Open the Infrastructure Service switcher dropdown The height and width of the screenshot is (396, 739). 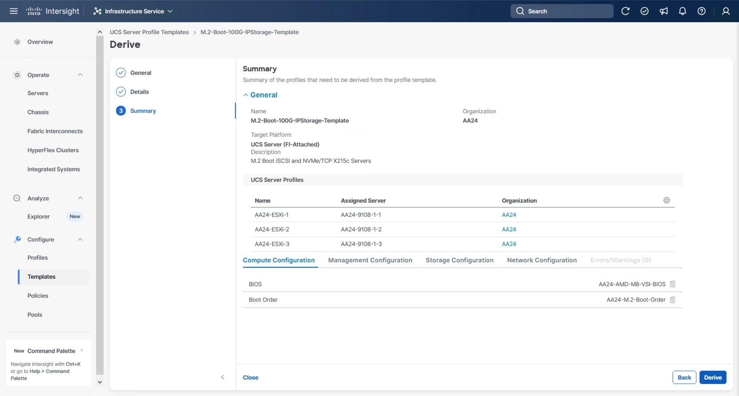pos(133,11)
